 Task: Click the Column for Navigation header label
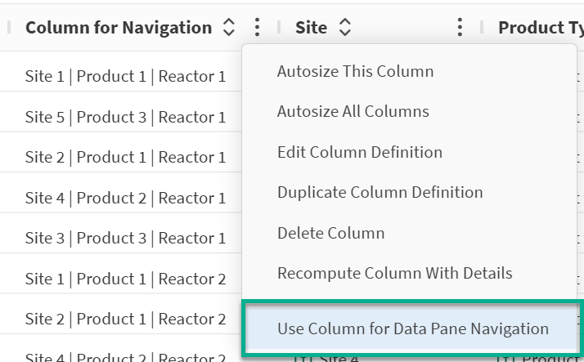(x=119, y=28)
